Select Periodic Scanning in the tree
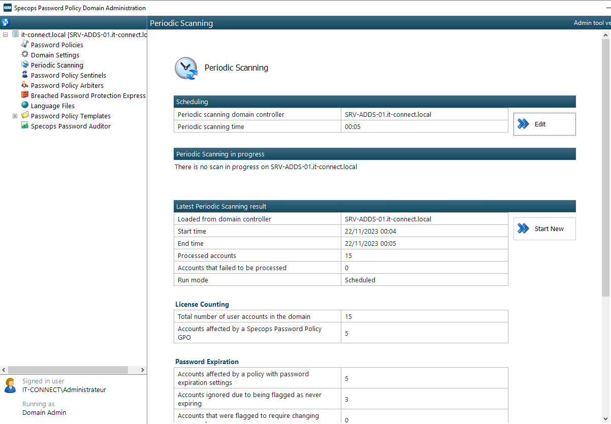Viewport: 611px width, 424px height. [57, 65]
